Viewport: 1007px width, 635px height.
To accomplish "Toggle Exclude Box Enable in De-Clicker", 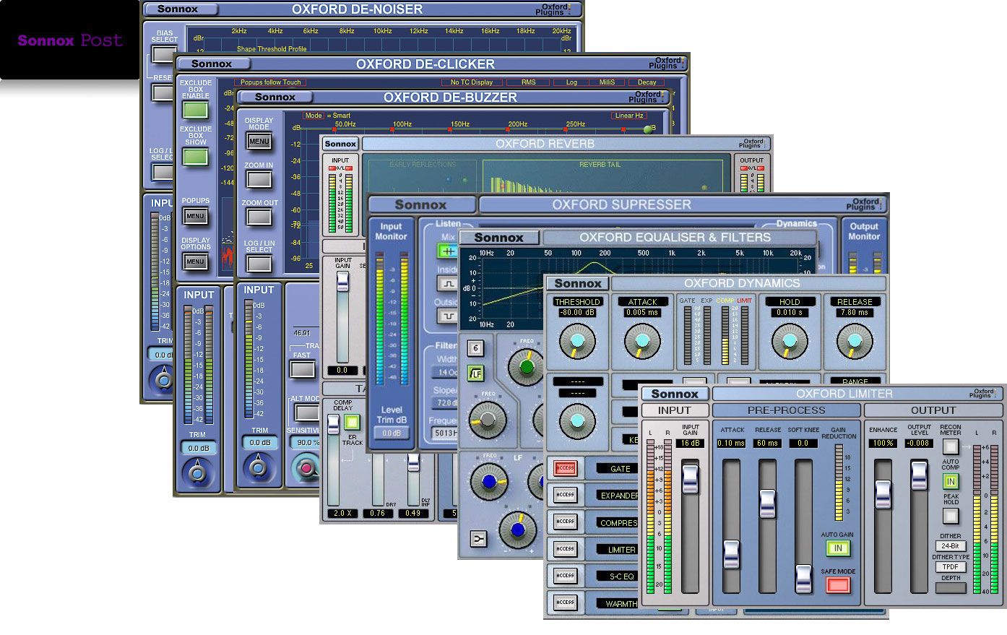I will [196, 110].
